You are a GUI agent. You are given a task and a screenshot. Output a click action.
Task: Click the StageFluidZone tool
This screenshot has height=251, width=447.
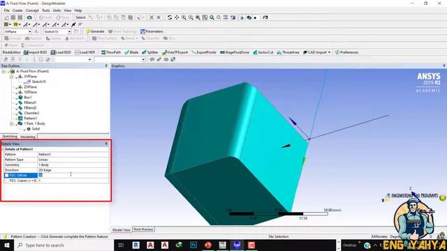point(235,52)
